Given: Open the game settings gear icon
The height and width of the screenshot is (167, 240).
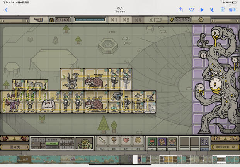Looking at the screenshot, I should [201, 20].
